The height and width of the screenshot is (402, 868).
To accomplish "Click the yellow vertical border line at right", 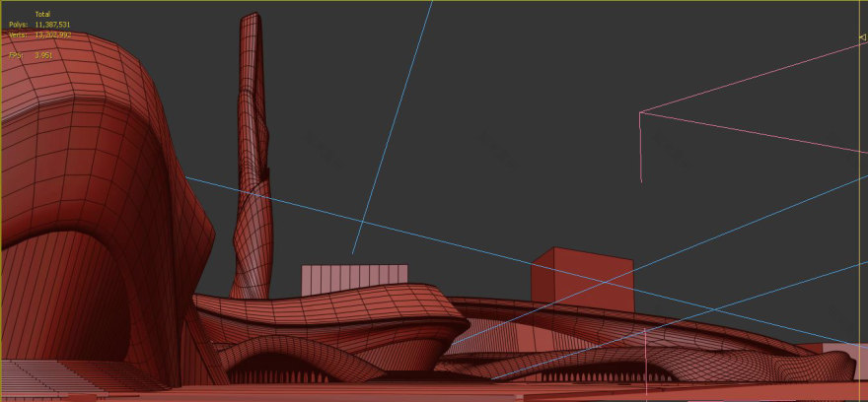I will click(x=865, y=197).
